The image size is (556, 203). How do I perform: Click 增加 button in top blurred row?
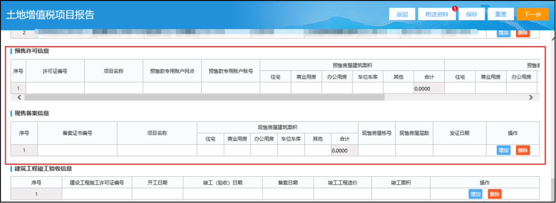pos(503,33)
